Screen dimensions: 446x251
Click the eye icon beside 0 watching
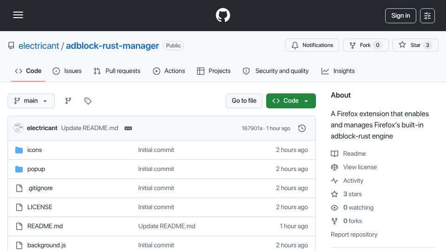pos(334,208)
